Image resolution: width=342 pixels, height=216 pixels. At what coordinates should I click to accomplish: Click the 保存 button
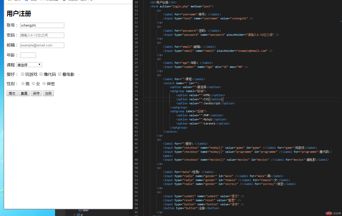36,93
